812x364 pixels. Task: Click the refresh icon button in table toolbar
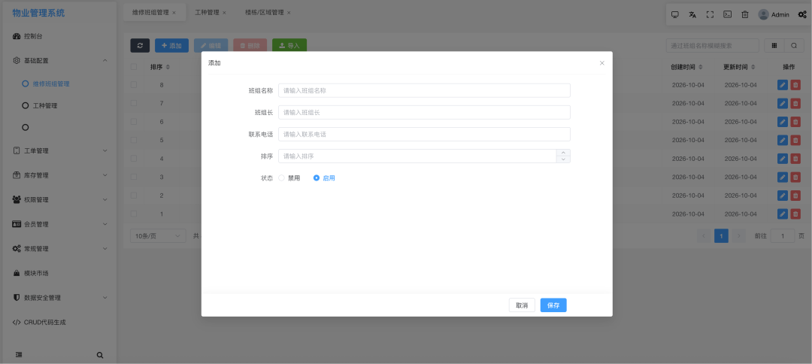pyautogui.click(x=140, y=46)
